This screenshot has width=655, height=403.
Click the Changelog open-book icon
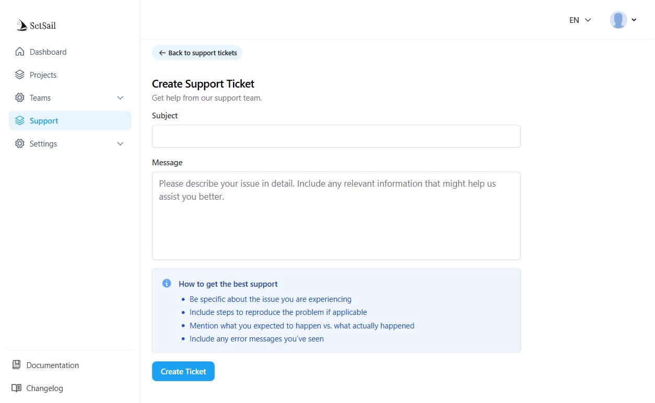click(x=17, y=388)
